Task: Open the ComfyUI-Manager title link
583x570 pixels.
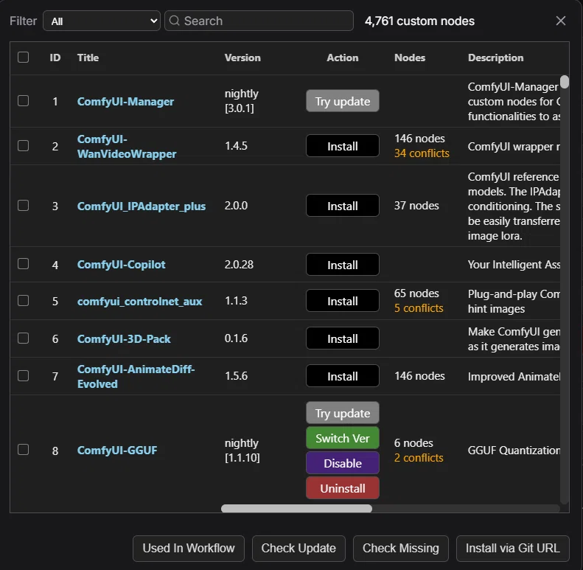Action: point(125,102)
